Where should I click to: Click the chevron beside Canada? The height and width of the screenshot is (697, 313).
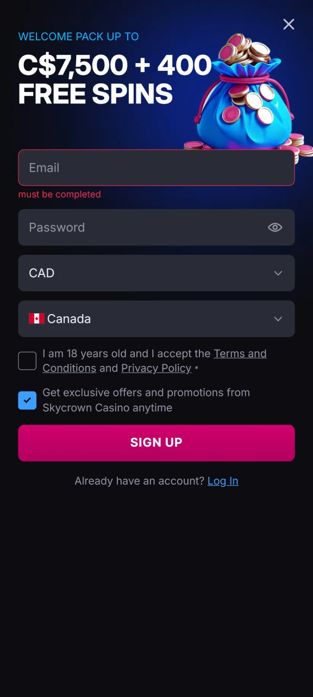tap(278, 319)
